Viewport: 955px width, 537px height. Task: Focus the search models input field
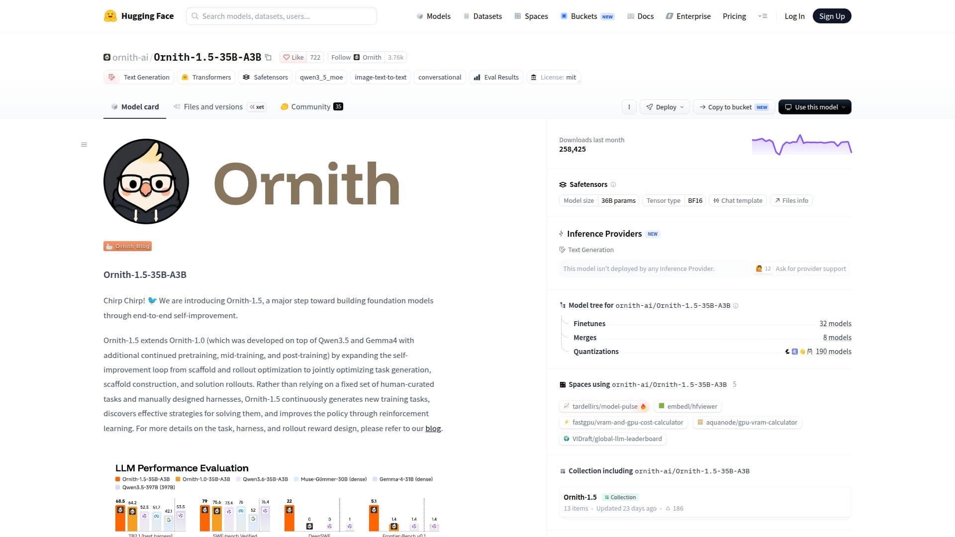(x=282, y=16)
